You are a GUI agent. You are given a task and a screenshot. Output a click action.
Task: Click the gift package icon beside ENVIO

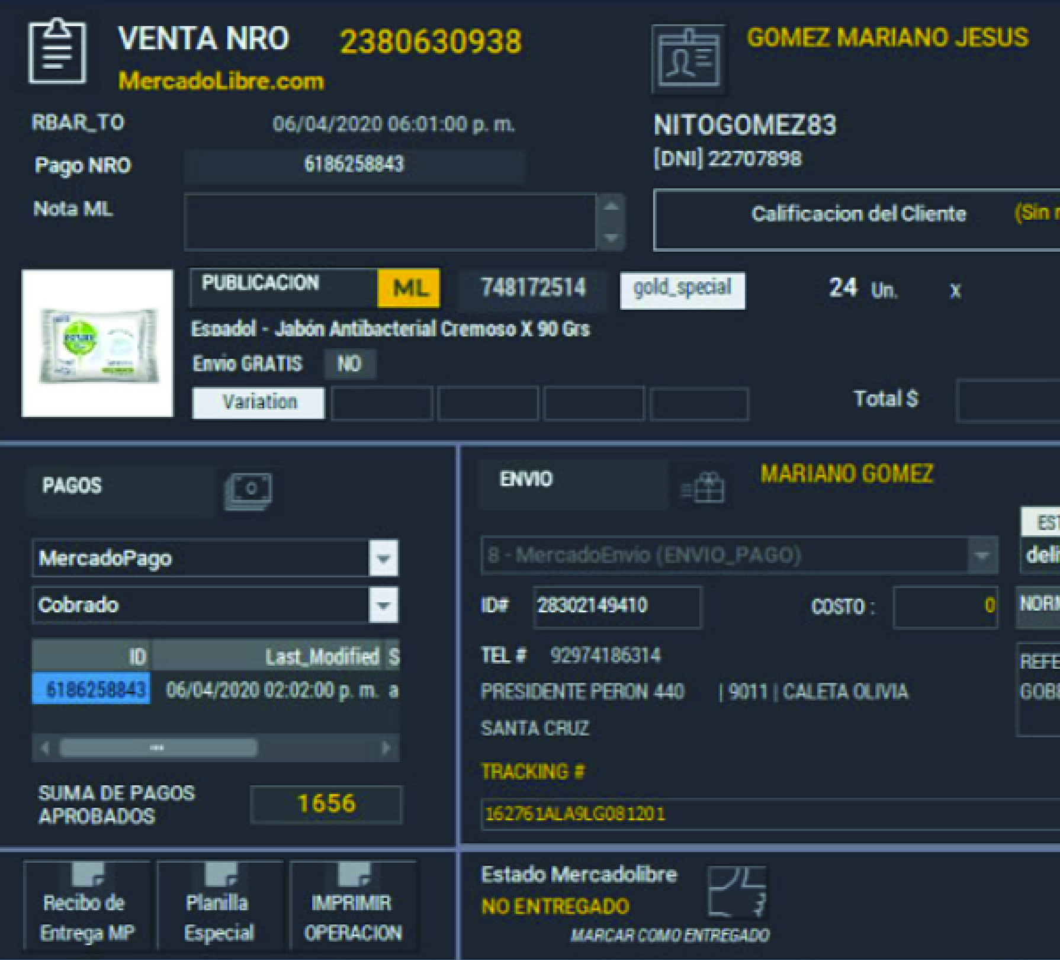coord(703,487)
